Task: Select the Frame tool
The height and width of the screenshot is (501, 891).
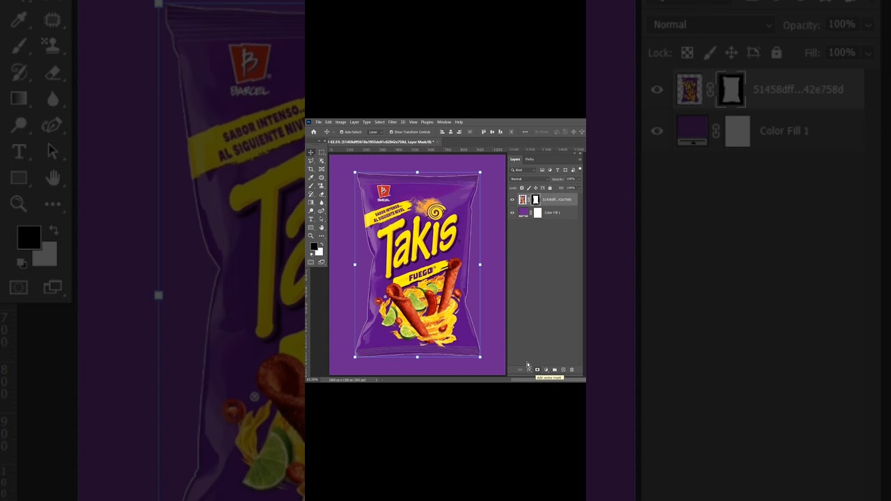Action: (x=322, y=169)
